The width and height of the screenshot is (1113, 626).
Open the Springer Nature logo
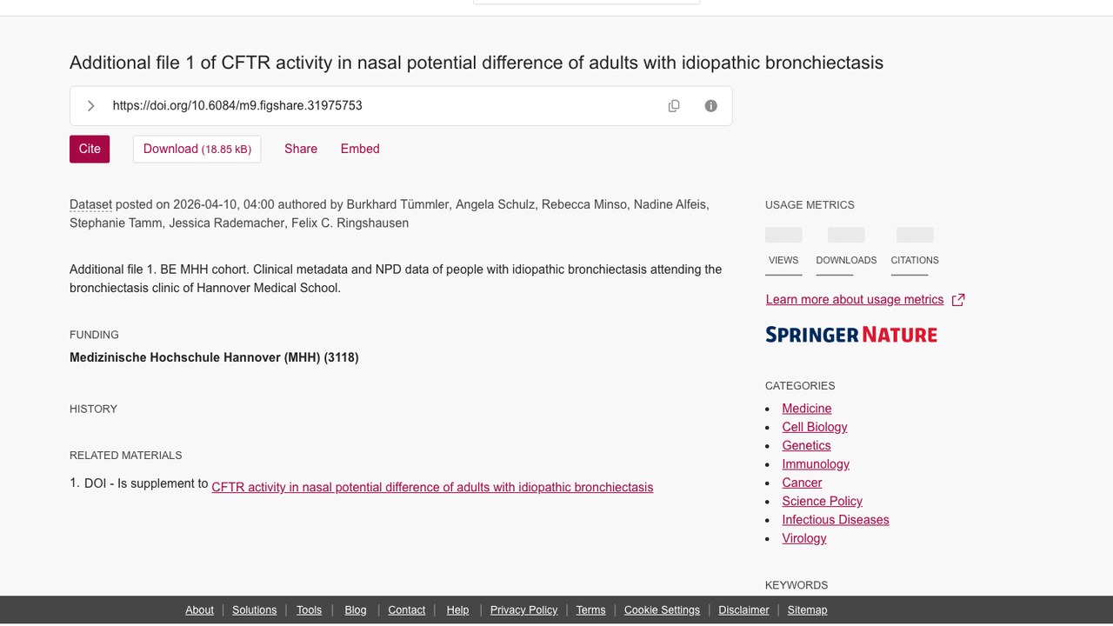tap(851, 335)
